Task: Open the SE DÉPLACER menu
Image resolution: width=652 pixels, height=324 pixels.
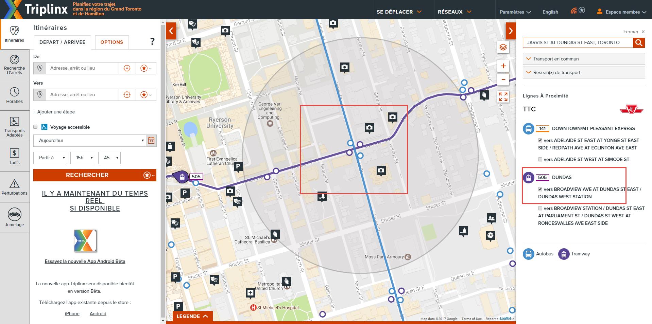Action: tap(399, 12)
